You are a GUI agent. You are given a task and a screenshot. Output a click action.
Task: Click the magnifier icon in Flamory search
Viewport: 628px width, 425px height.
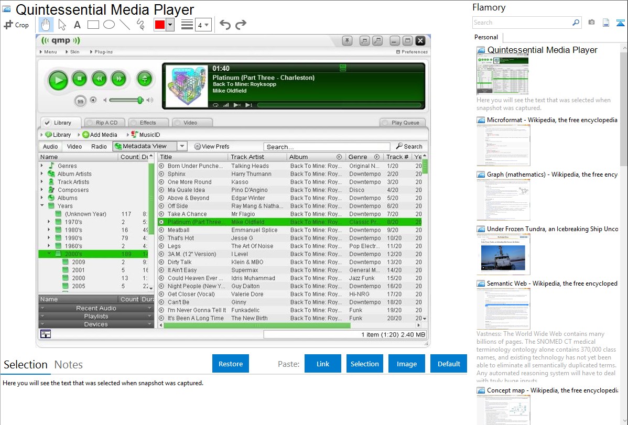[x=576, y=23]
